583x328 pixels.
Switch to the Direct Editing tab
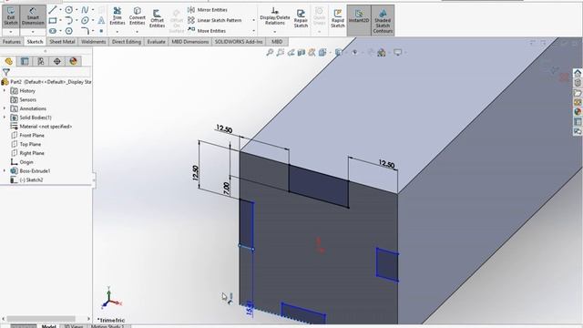pyautogui.click(x=127, y=42)
